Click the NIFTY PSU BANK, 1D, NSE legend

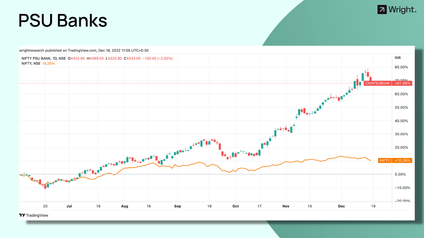point(44,58)
